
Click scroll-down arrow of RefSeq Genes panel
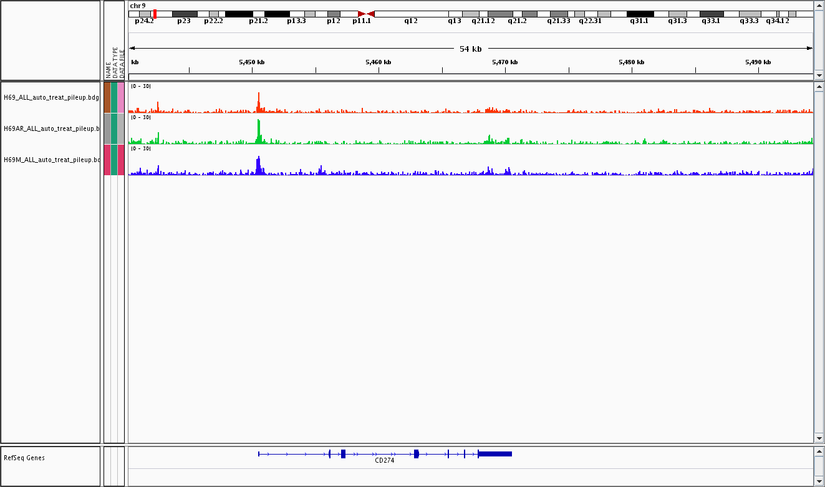[x=819, y=481]
